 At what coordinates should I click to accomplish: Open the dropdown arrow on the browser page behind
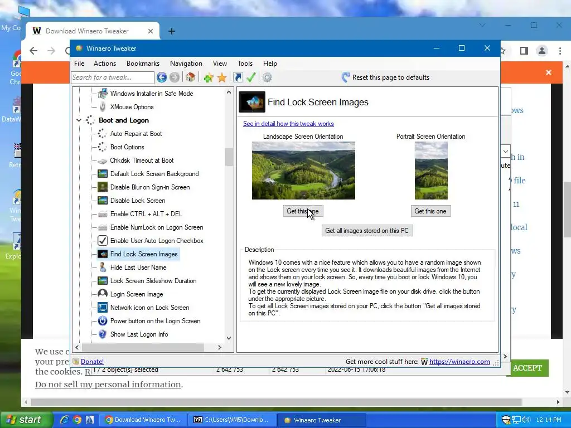coord(505,152)
